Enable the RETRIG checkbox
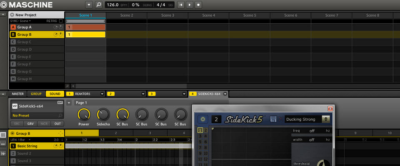This screenshot has height=166, width=400. (x=61, y=21)
